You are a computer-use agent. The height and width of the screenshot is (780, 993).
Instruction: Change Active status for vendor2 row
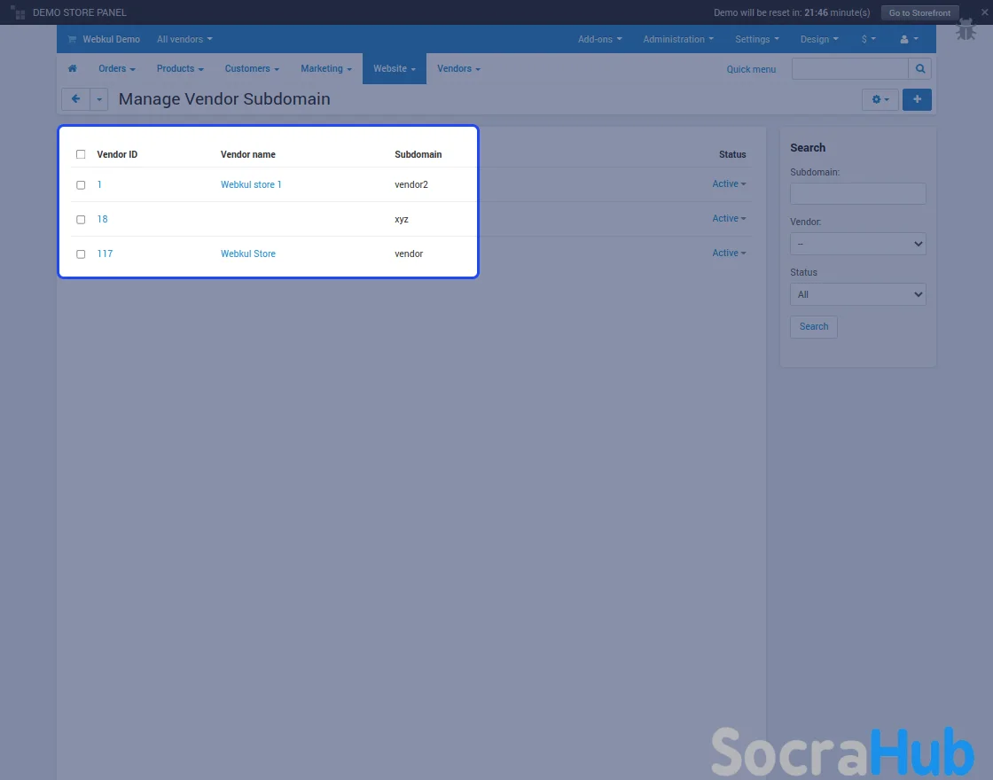click(729, 184)
